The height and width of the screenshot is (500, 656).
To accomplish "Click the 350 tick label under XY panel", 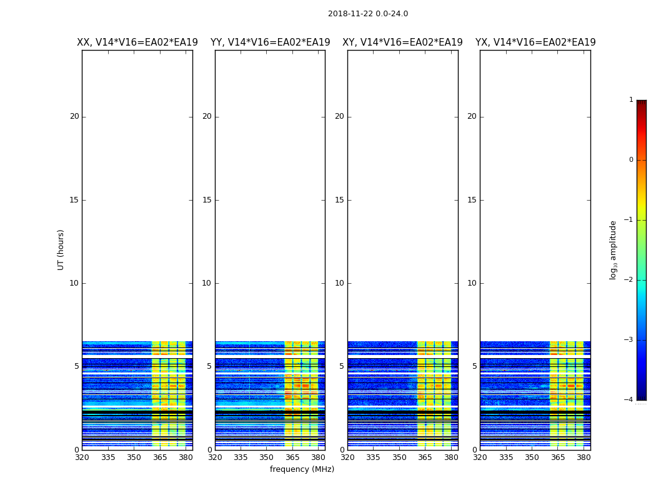I will pos(399,457).
